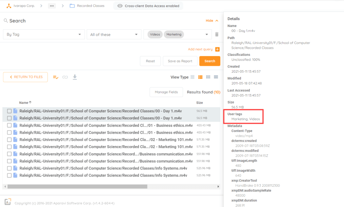Open the breadcrumb ellipsis menu
The width and height of the screenshot is (344, 207).
pyautogui.click(x=52, y=6)
